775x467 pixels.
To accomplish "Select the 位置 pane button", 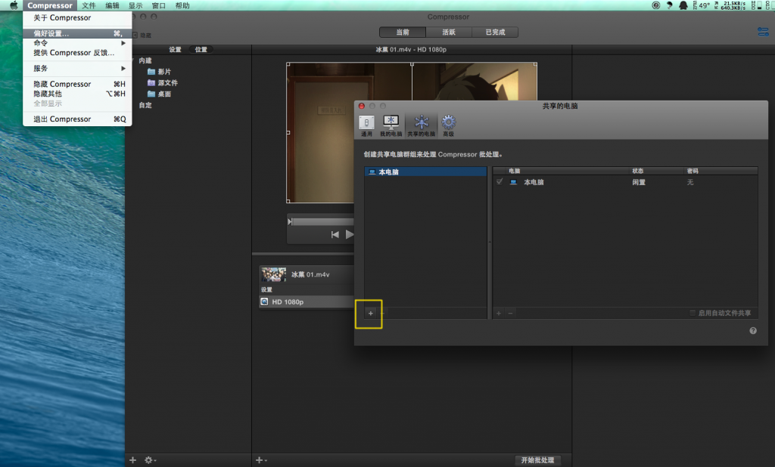I will pyautogui.click(x=201, y=49).
